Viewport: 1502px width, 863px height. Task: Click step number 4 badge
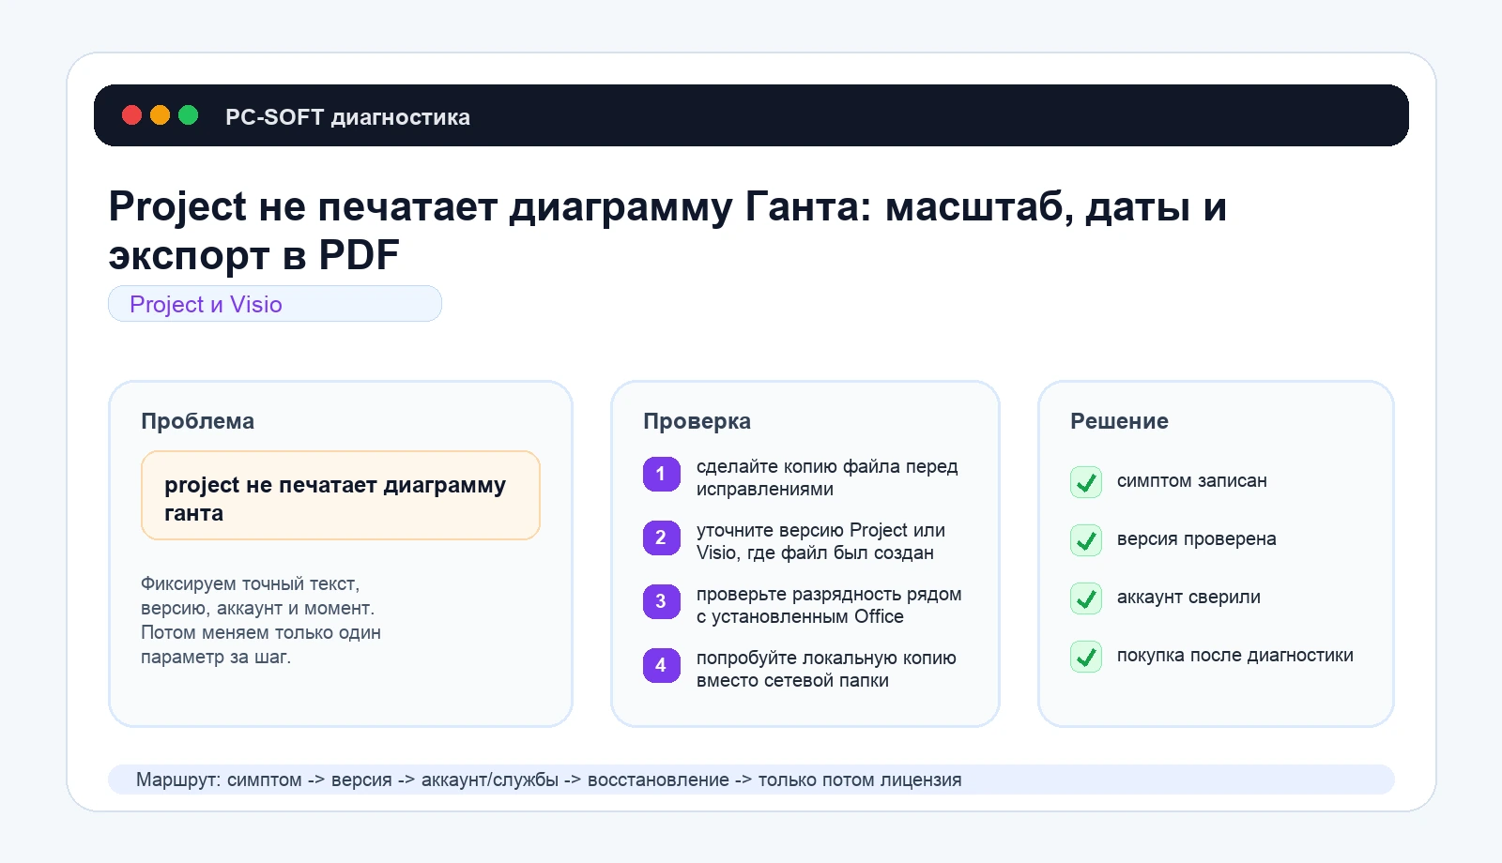[661, 665]
